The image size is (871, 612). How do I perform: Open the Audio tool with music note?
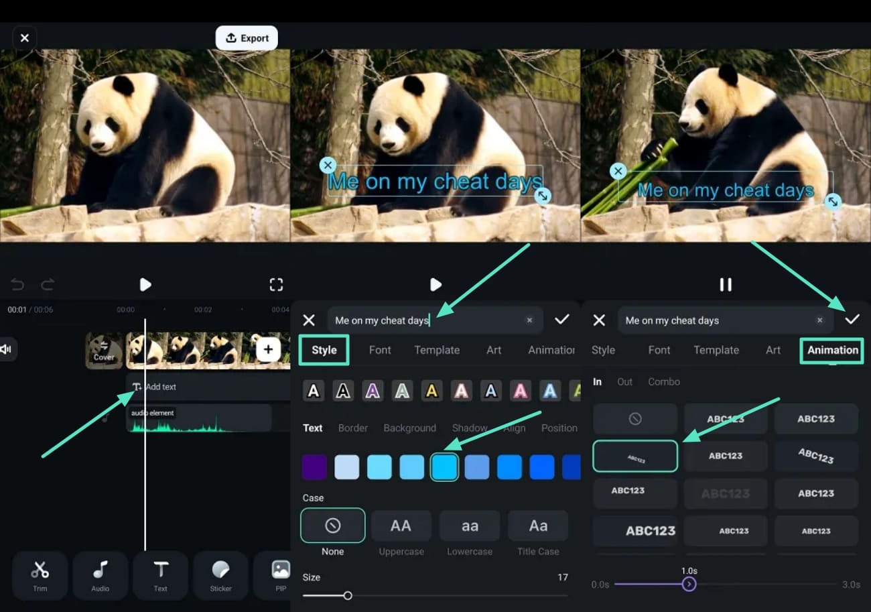[x=100, y=575]
